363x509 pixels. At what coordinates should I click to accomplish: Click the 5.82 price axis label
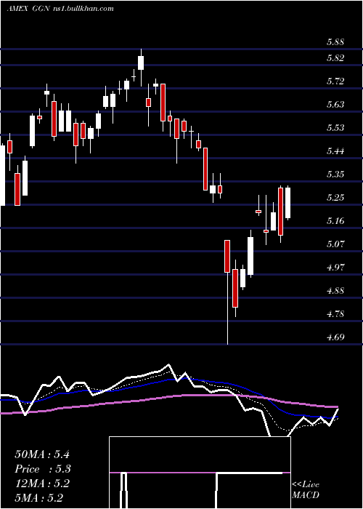tap(335, 58)
